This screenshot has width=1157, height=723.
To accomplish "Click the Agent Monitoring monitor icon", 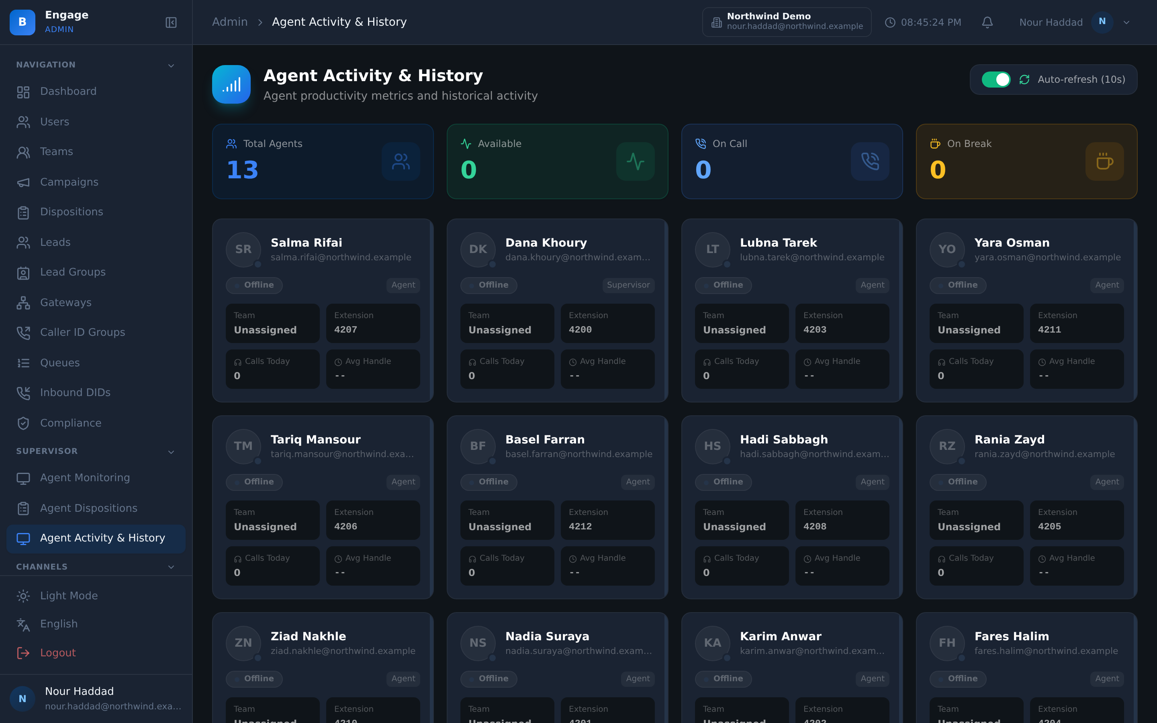I will click(23, 478).
